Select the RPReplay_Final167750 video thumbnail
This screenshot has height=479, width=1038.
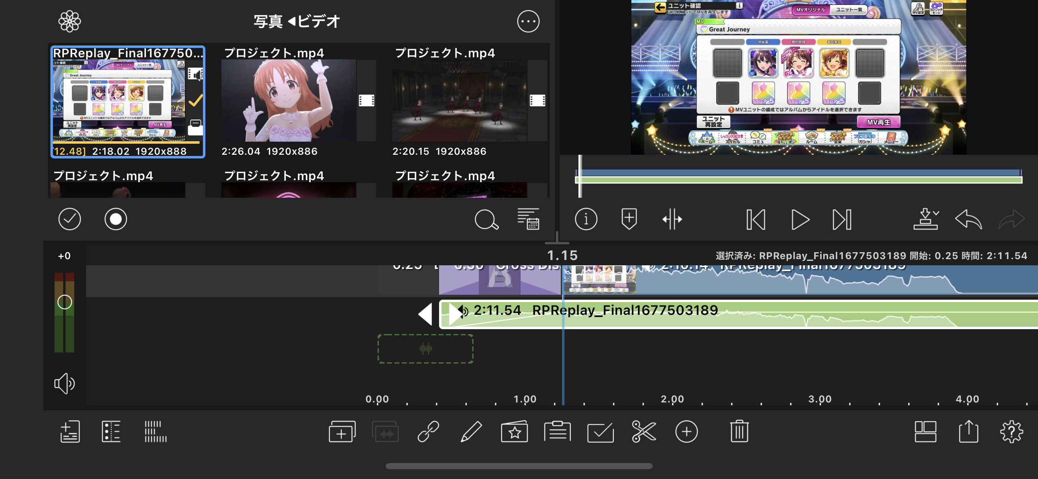(x=128, y=102)
